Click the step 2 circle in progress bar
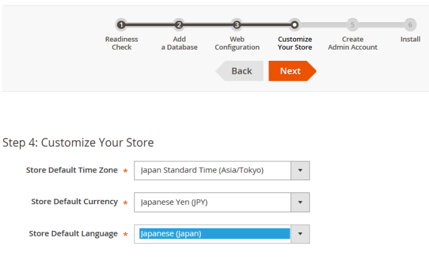 coord(179,25)
